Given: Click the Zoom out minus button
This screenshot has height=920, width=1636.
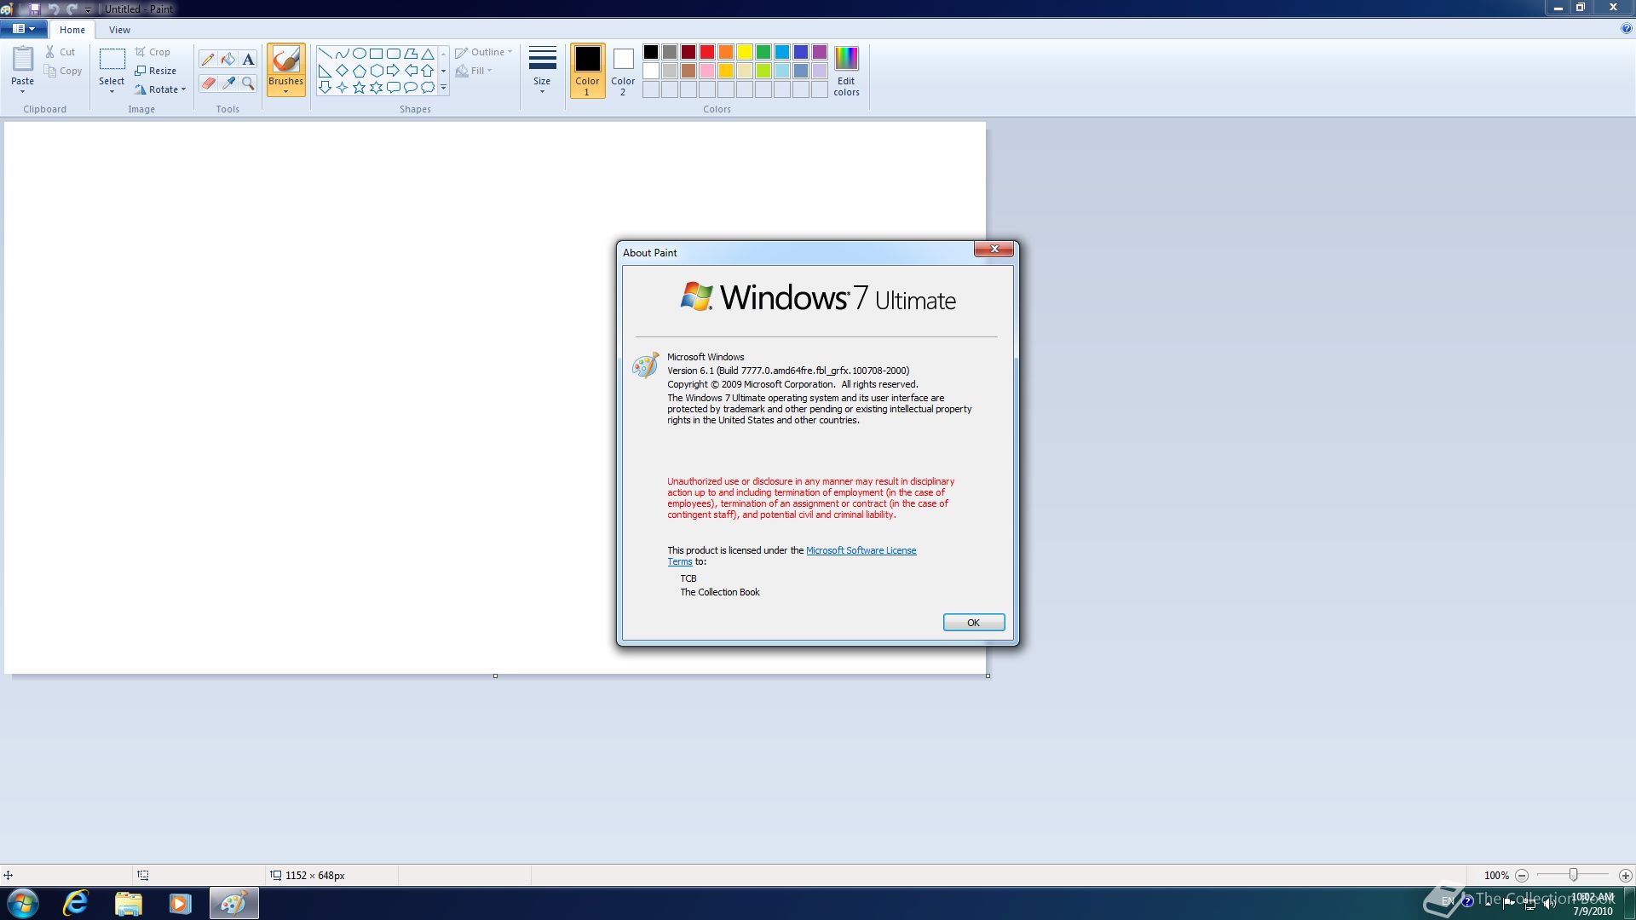Looking at the screenshot, I should tap(1522, 875).
